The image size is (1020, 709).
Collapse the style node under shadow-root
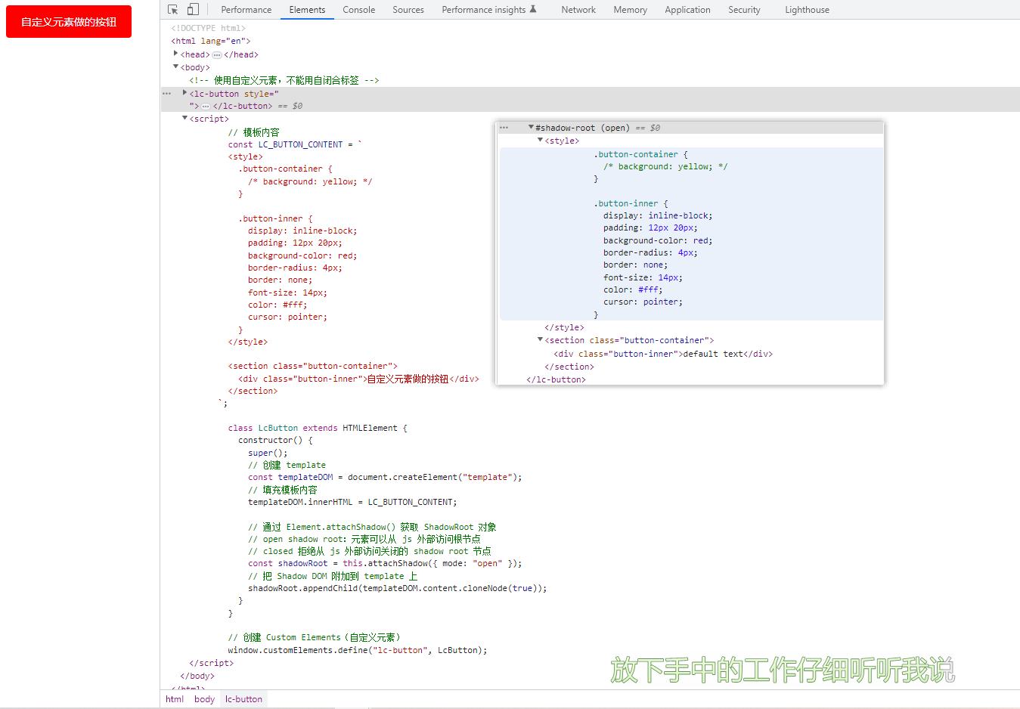[x=540, y=140]
